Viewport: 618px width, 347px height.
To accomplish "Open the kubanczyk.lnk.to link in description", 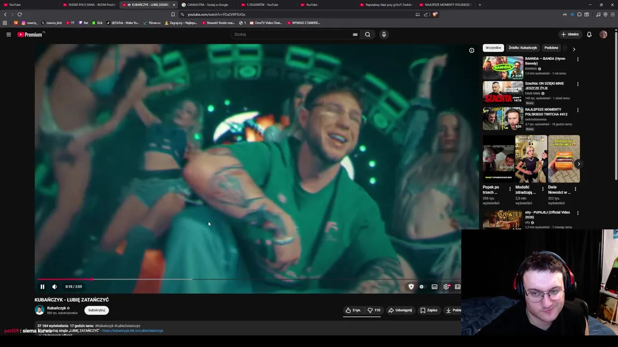I will click(x=133, y=331).
